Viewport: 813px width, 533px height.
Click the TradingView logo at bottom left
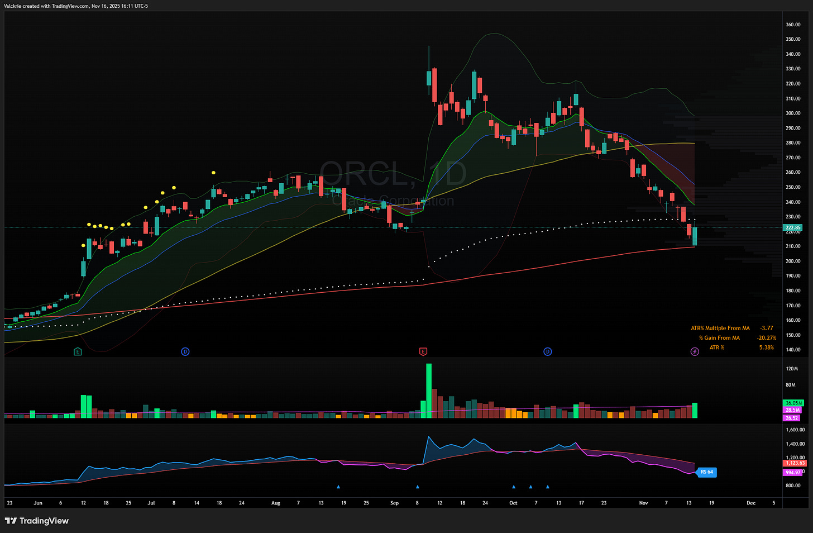[x=37, y=521]
